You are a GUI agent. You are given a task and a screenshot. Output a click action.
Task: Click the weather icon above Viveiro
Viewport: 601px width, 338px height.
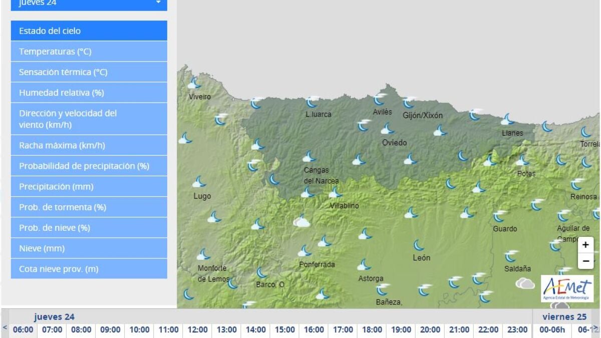194,83
